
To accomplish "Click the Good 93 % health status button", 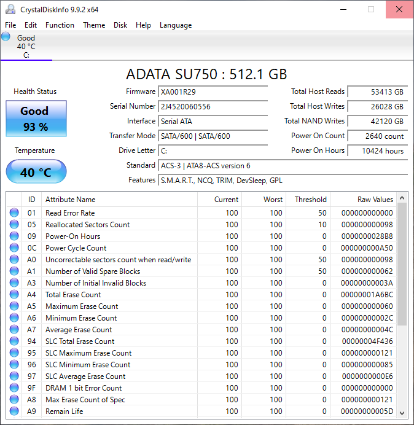I will 36,119.
